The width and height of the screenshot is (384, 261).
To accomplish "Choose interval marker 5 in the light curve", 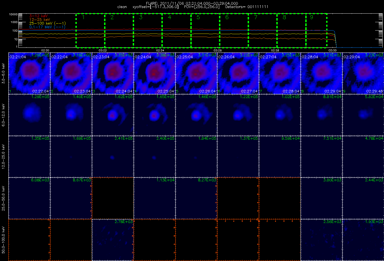I will [198, 17].
